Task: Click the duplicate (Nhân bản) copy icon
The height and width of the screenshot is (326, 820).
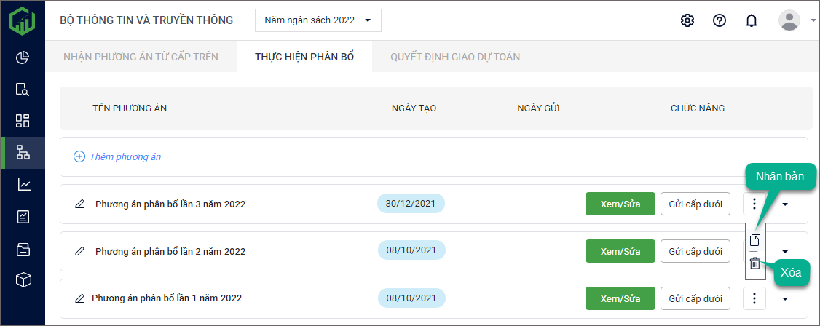Action: point(755,239)
